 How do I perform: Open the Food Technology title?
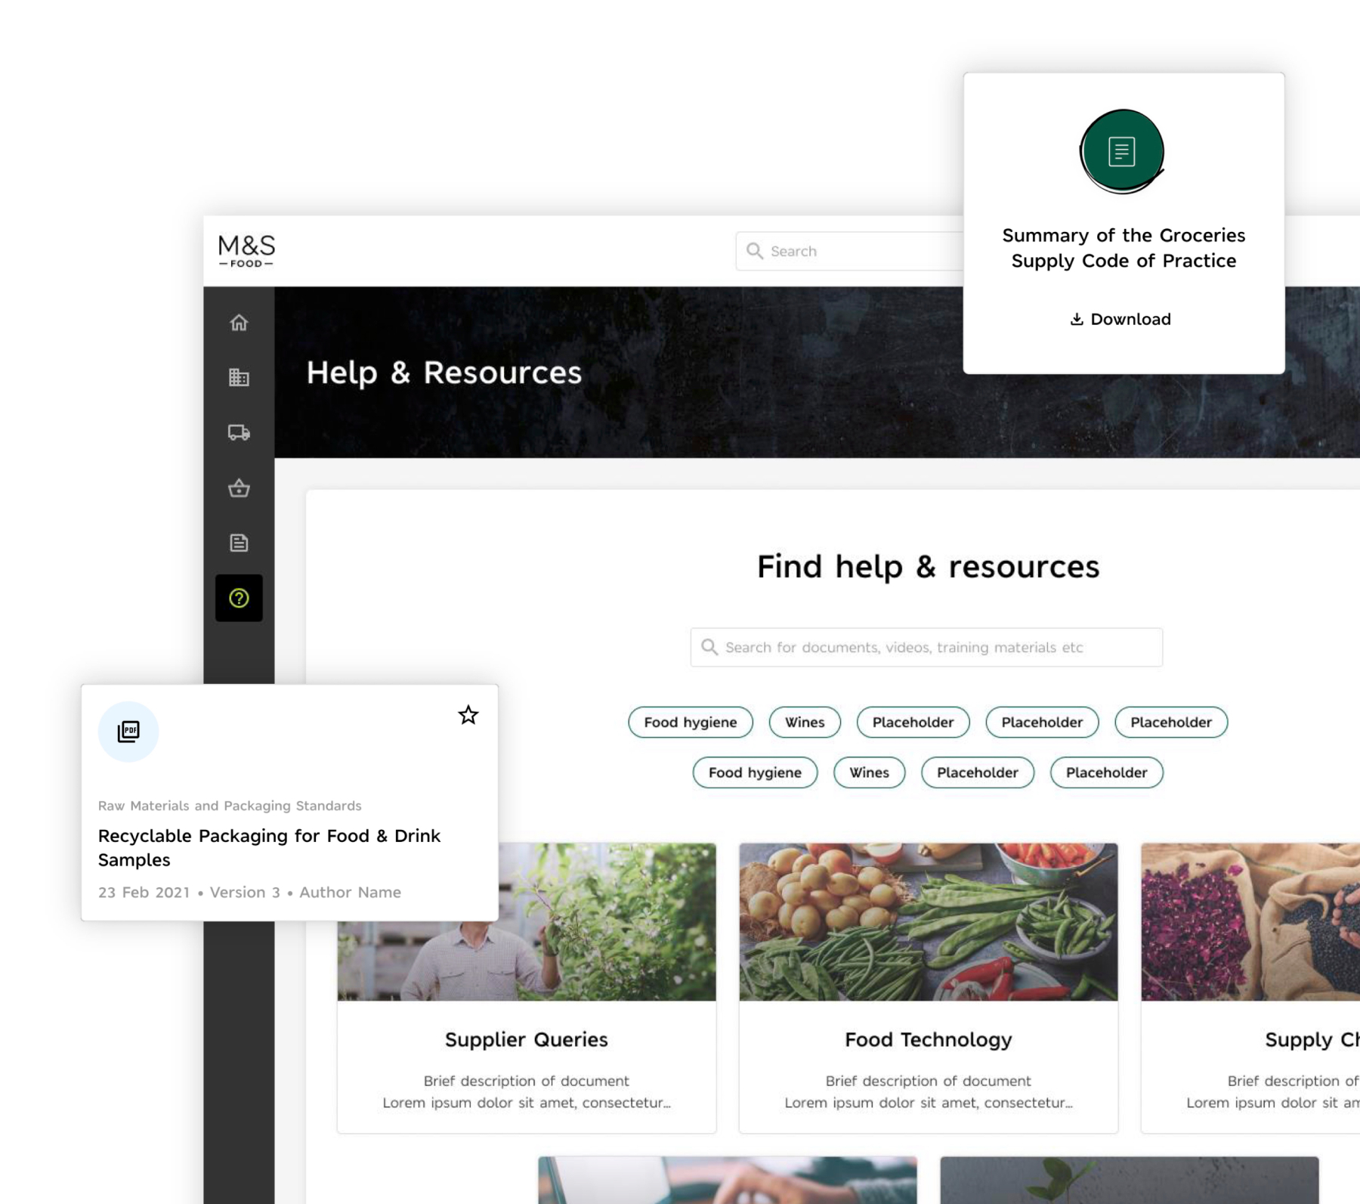[x=929, y=1040]
